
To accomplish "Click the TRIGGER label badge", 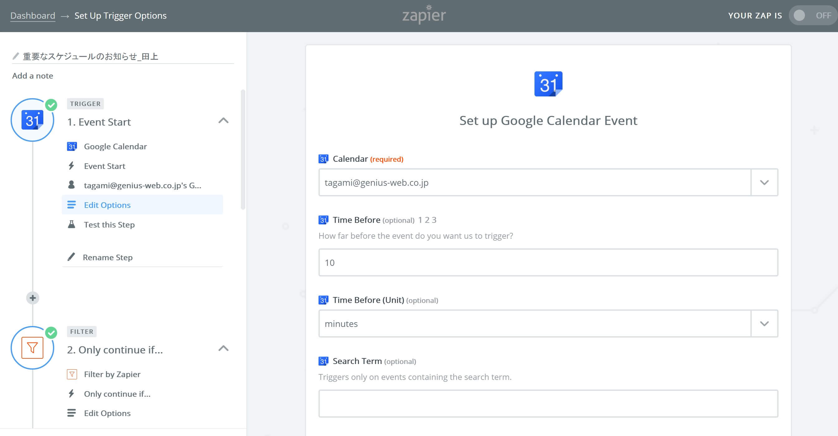I will pyautogui.click(x=85, y=104).
